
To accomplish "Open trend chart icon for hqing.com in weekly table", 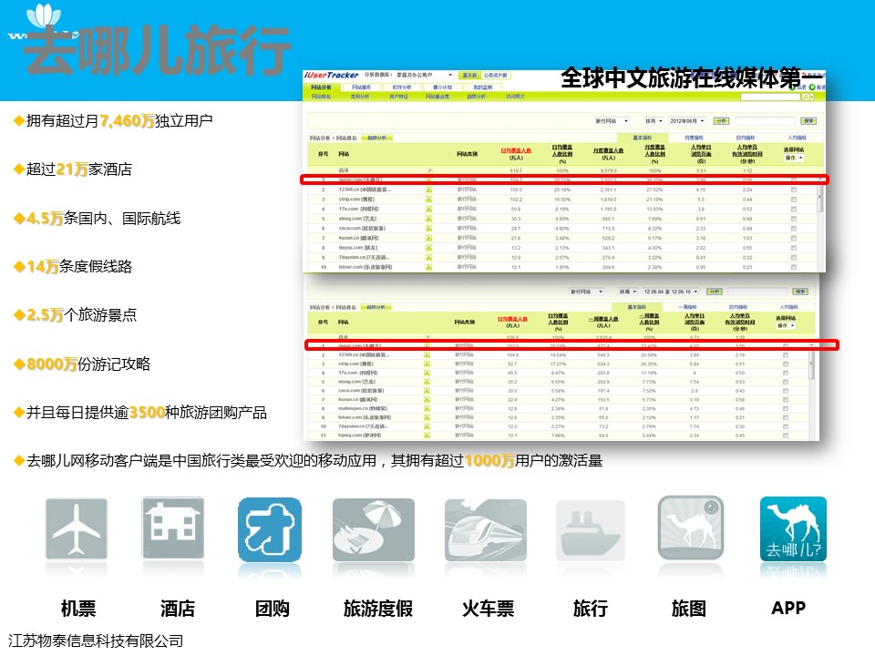I will coord(427,436).
